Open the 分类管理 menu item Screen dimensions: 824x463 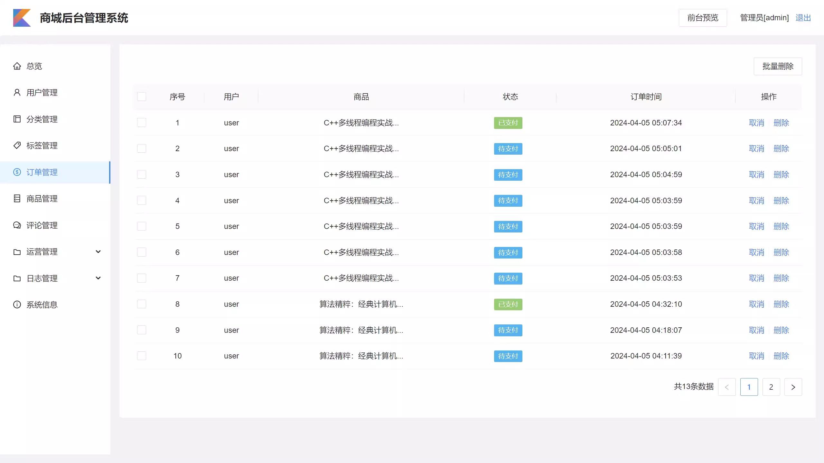click(55, 119)
